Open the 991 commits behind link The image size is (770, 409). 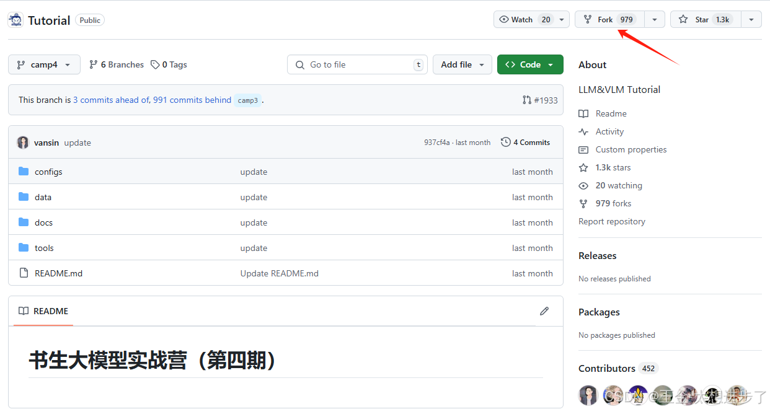tap(192, 100)
